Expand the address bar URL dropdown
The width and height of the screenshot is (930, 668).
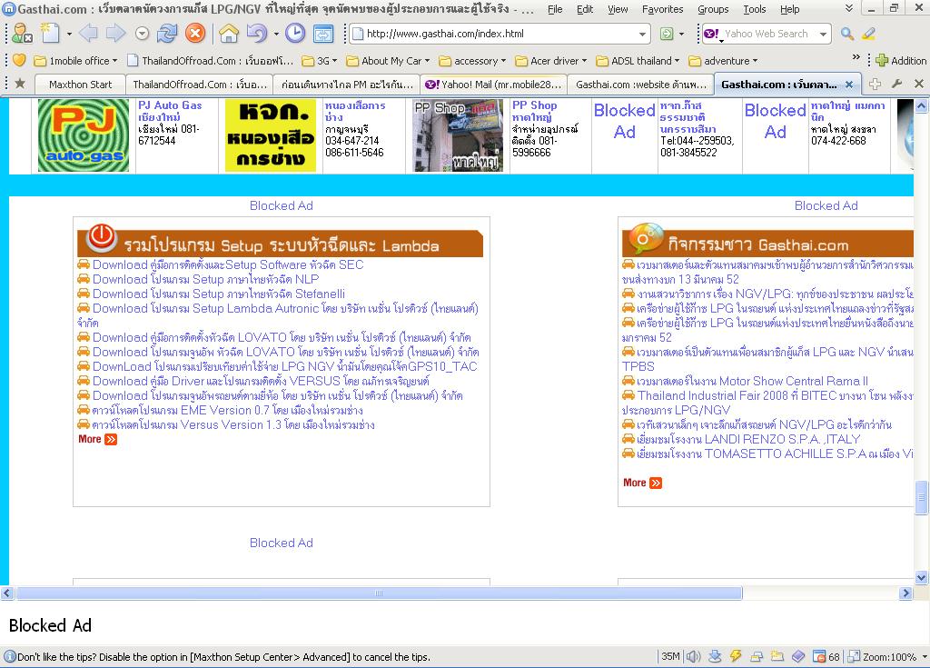pos(642,35)
